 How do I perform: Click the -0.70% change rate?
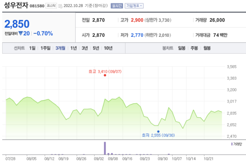point(43,33)
